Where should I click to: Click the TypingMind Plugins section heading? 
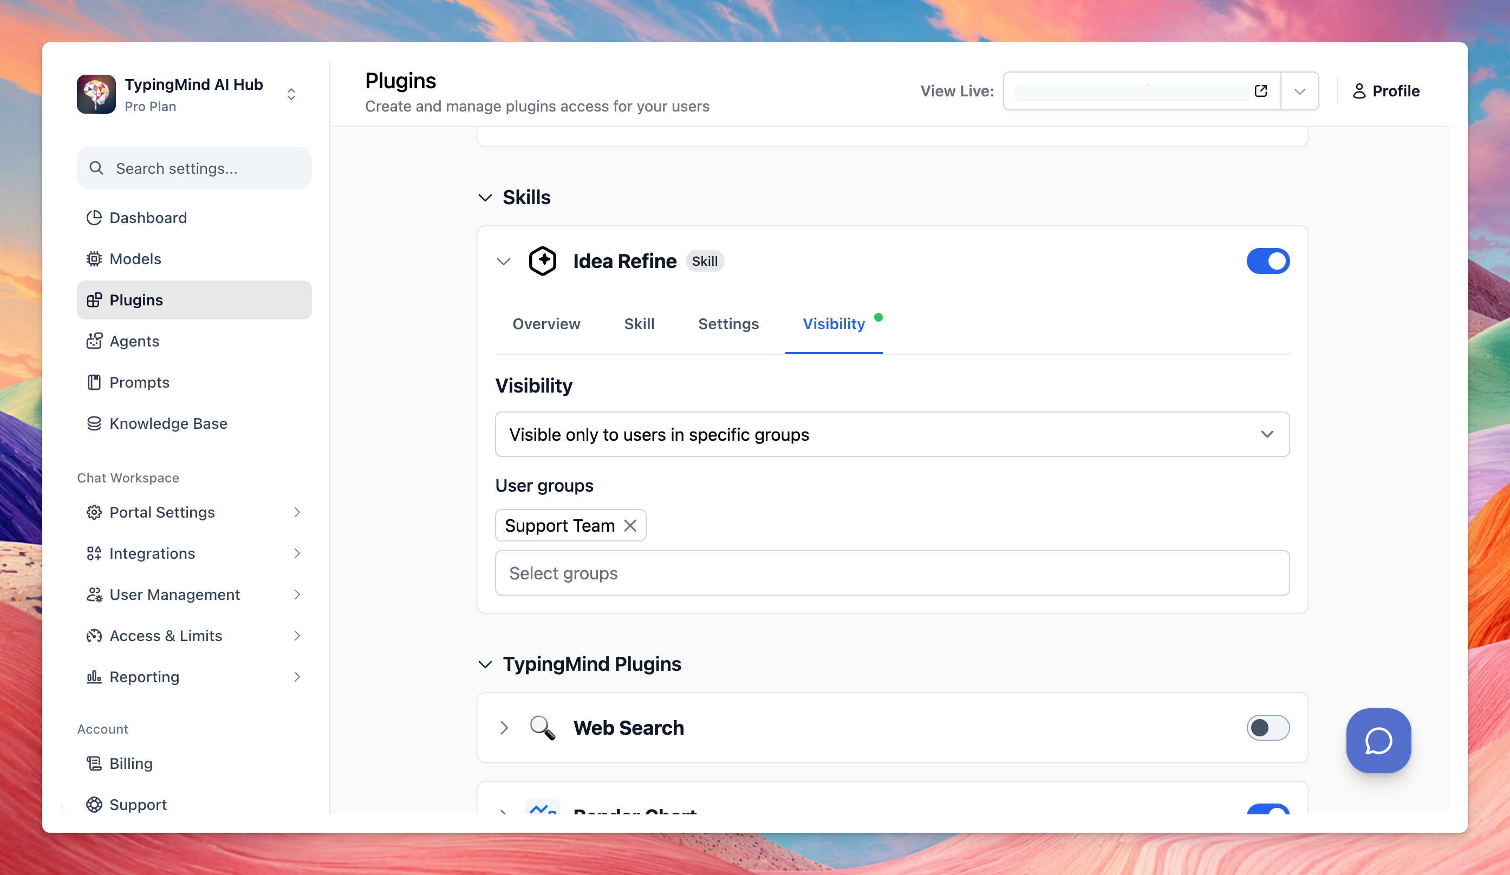point(592,664)
